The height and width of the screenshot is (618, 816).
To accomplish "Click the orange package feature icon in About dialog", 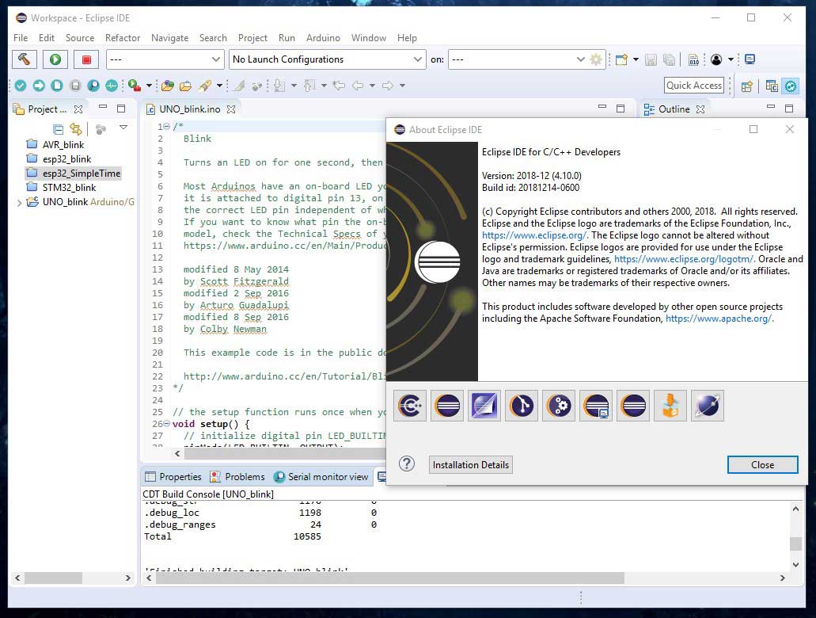I will click(670, 406).
